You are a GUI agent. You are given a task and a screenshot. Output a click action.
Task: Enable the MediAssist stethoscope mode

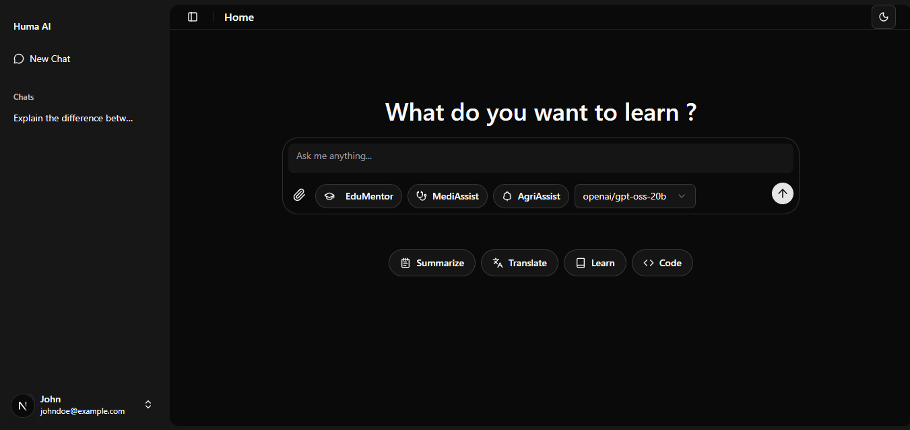click(447, 196)
